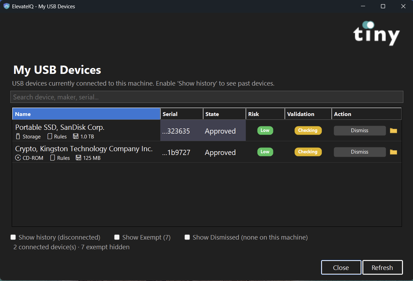413x281 pixels.
Task: Click '2 connected device(s) · 7 exempt hidden' status
Action: click(x=71, y=247)
